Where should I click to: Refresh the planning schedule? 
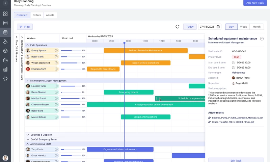[x=178, y=27]
